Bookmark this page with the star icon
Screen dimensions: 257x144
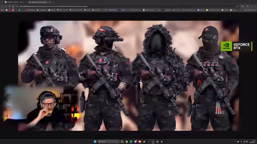point(237,6)
